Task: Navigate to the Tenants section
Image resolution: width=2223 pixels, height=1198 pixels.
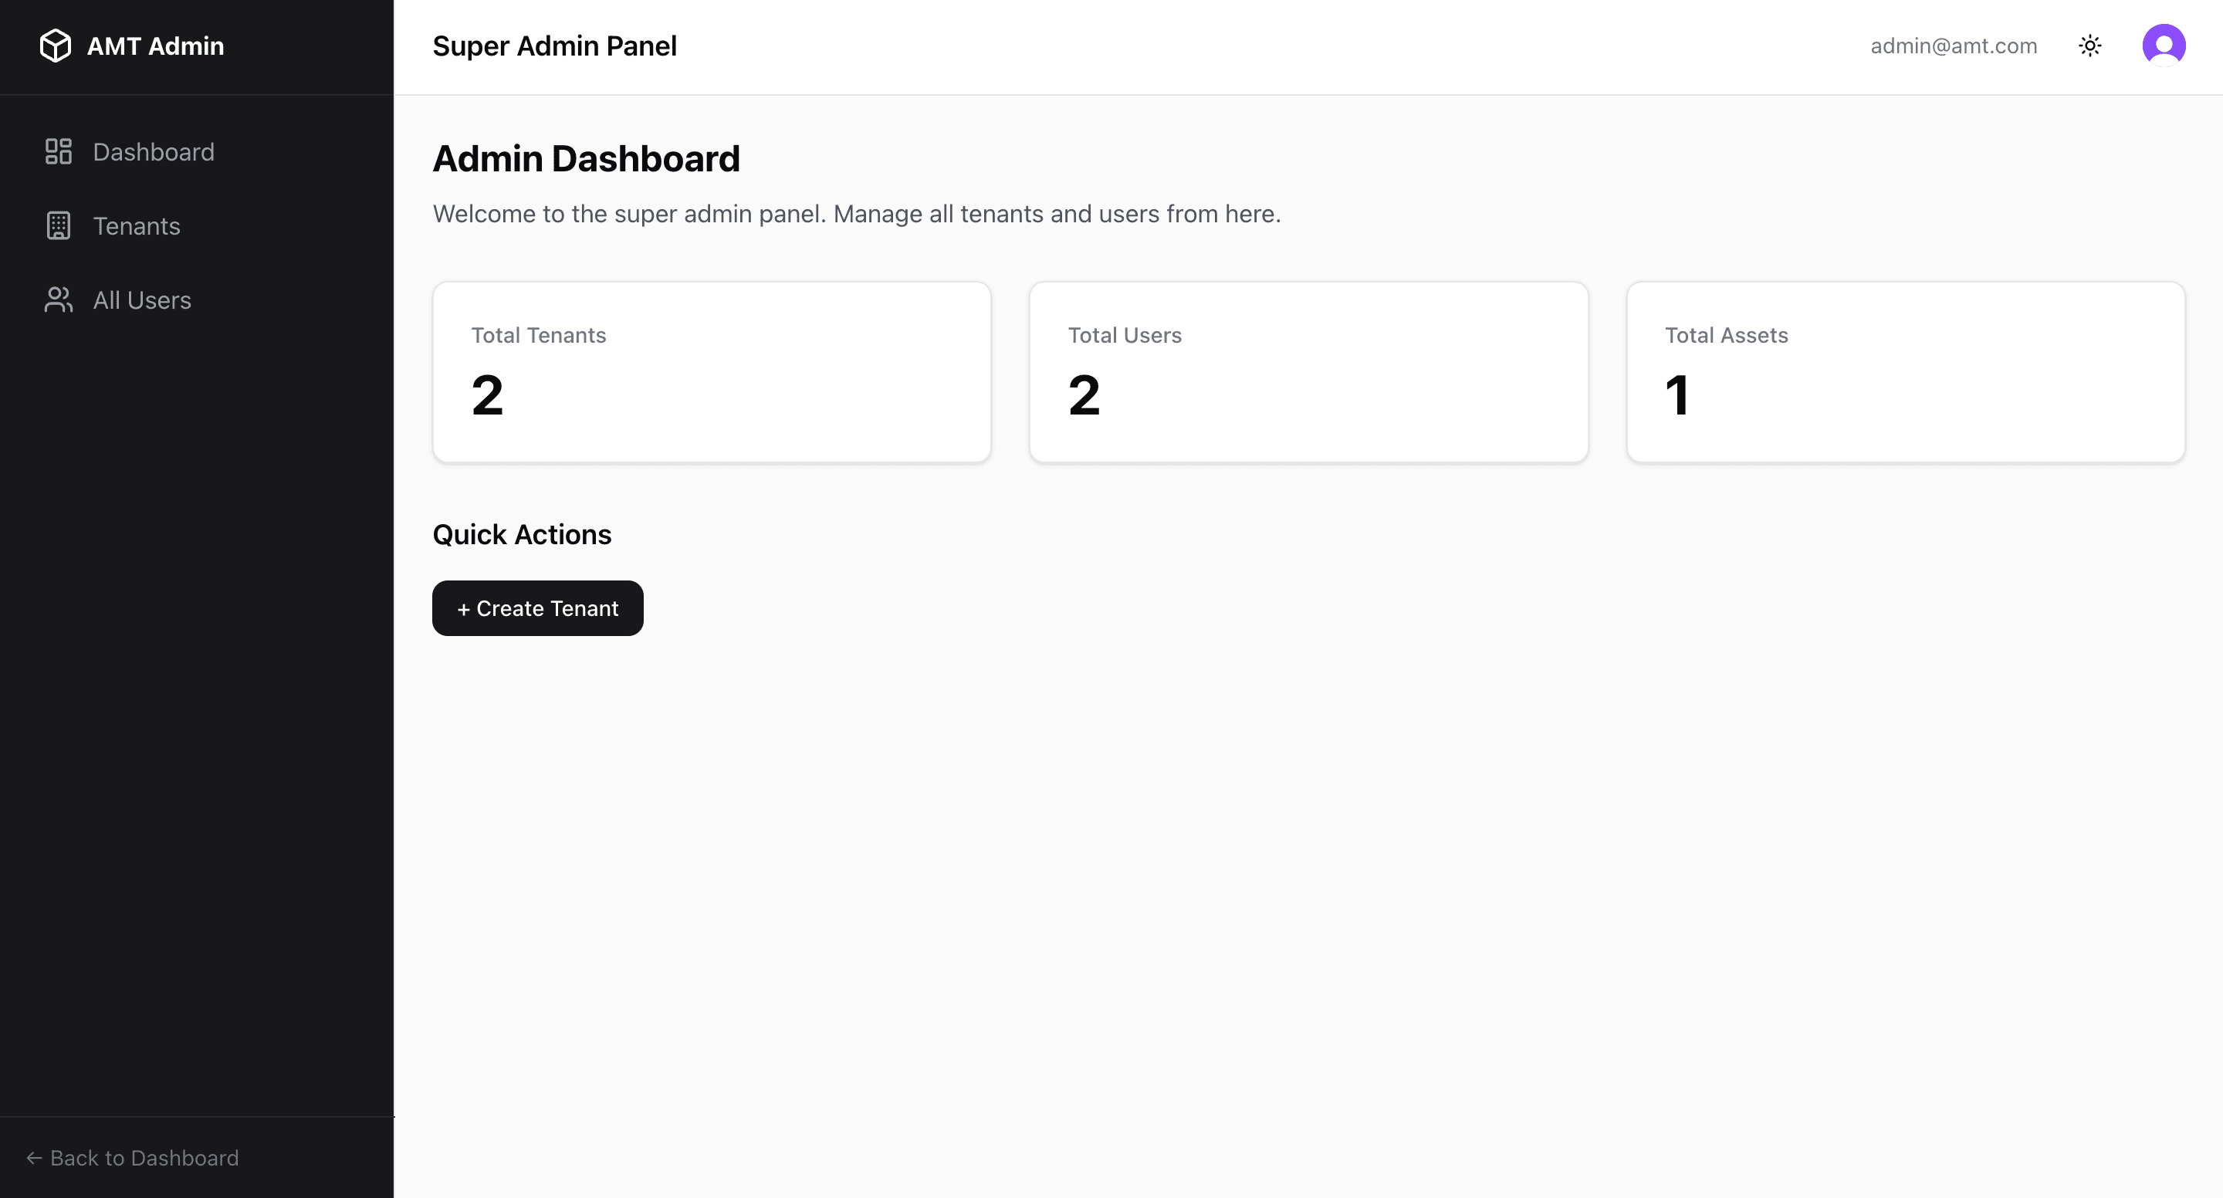Action: (137, 225)
